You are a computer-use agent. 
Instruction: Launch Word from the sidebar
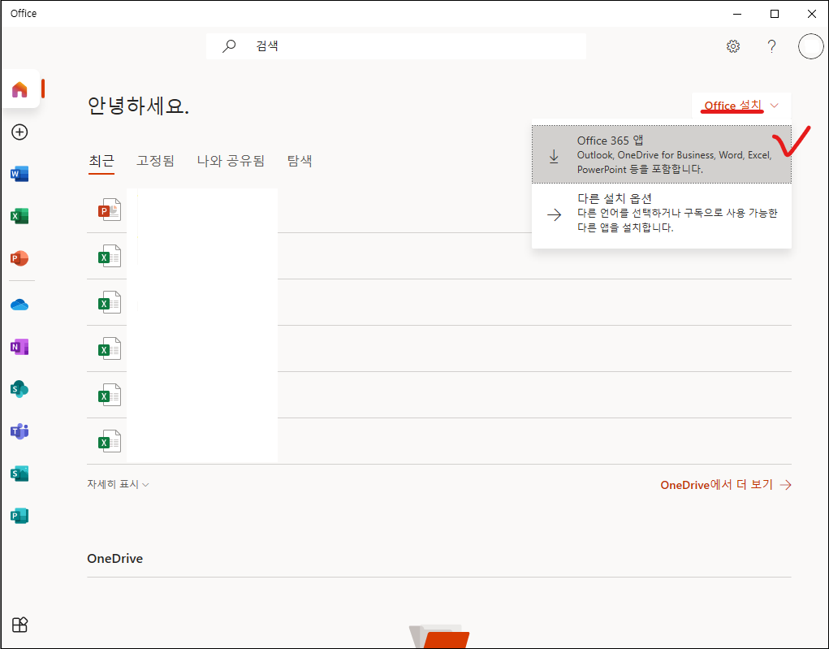click(x=19, y=174)
